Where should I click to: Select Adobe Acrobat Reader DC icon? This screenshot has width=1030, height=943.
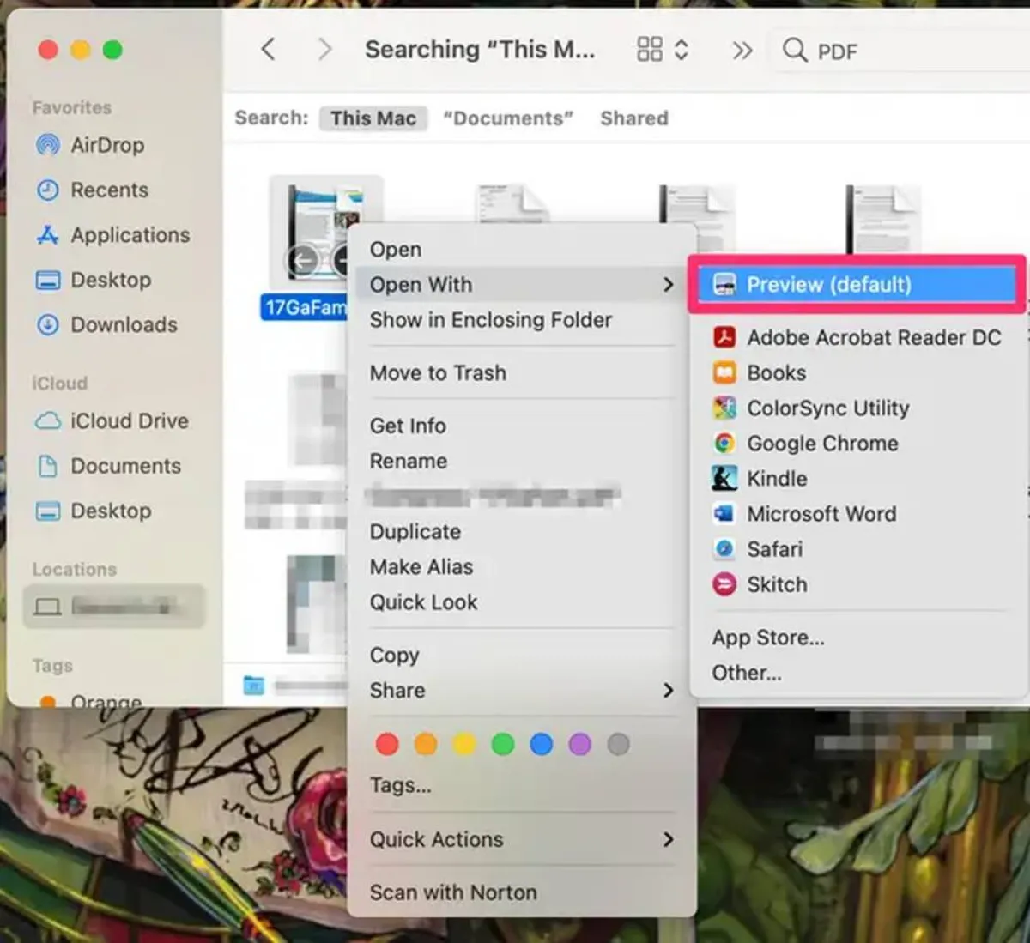point(724,337)
